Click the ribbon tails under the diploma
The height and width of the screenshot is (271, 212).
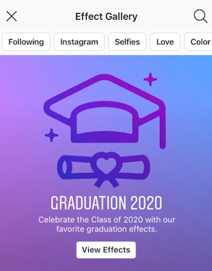[107, 181]
